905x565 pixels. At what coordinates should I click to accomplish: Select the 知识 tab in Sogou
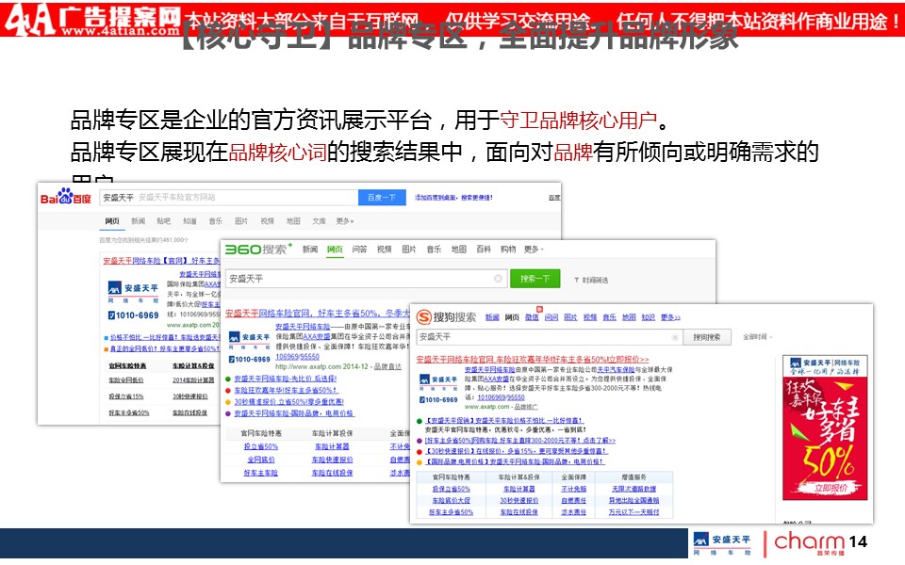648,317
